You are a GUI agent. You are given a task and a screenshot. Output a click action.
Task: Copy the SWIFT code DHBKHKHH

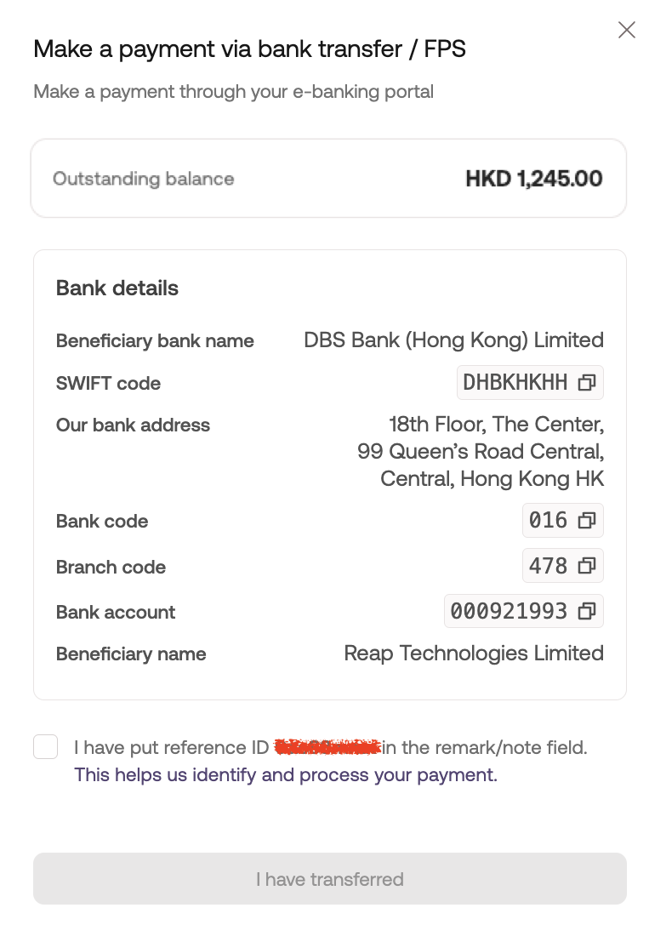coord(586,383)
